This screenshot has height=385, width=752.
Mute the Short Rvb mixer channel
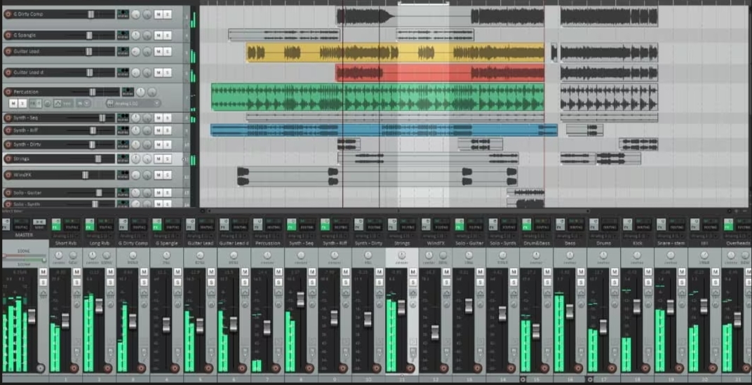pyautogui.click(x=76, y=272)
